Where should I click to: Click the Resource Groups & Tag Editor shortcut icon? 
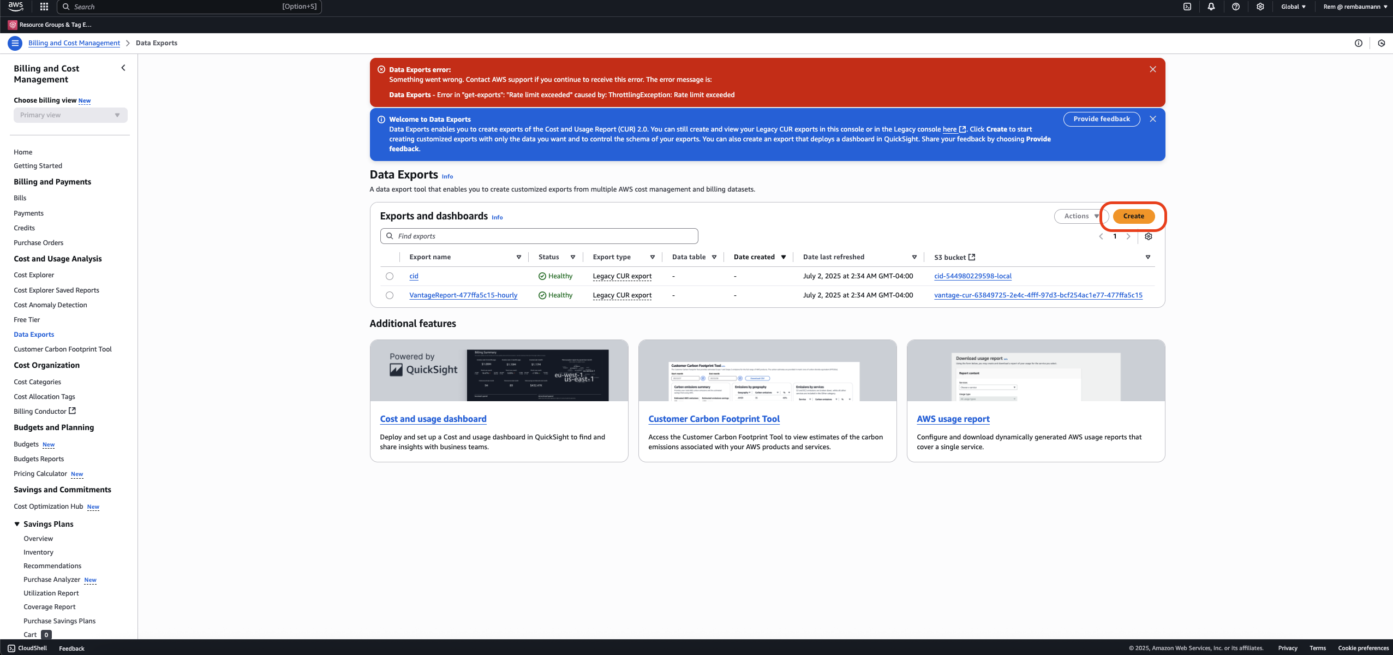pos(13,25)
